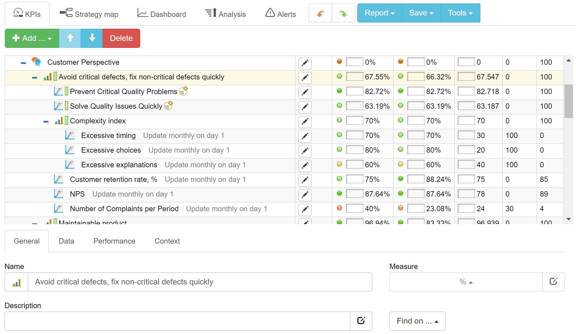Viewport: 576px width, 334px height.
Task: Expand the Find on dropdown
Action: click(x=417, y=321)
